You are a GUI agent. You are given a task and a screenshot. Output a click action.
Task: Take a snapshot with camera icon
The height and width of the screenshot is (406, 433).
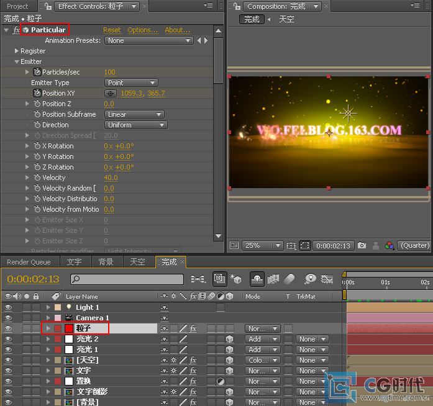click(362, 245)
